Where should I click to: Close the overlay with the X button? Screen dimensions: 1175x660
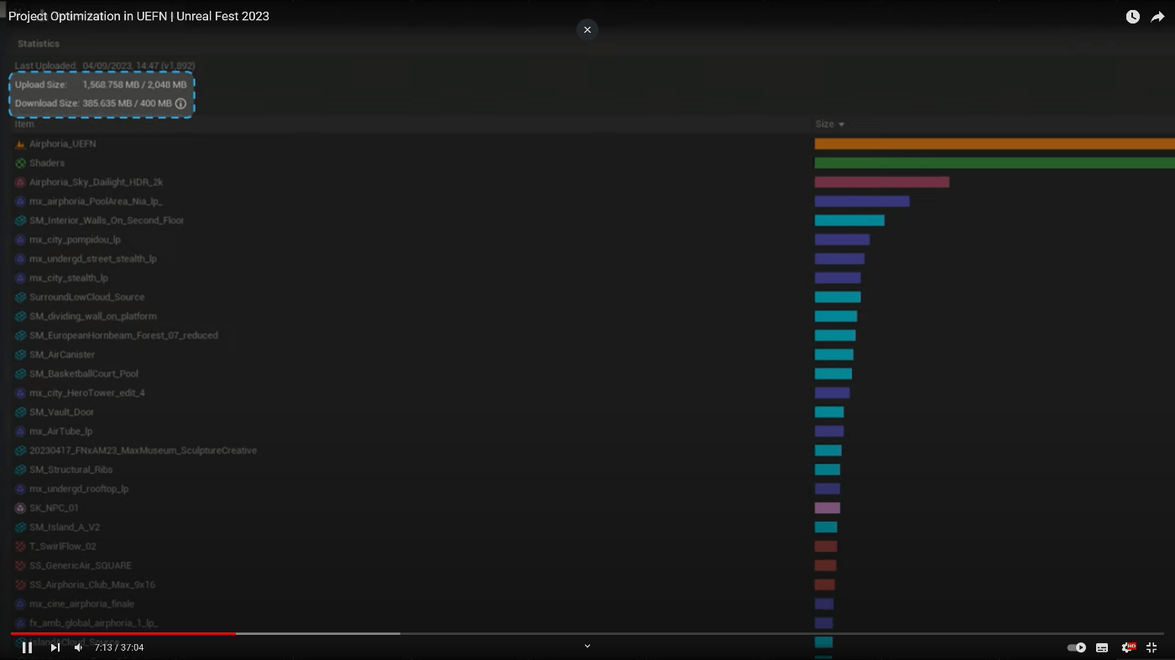pos(587,29)
